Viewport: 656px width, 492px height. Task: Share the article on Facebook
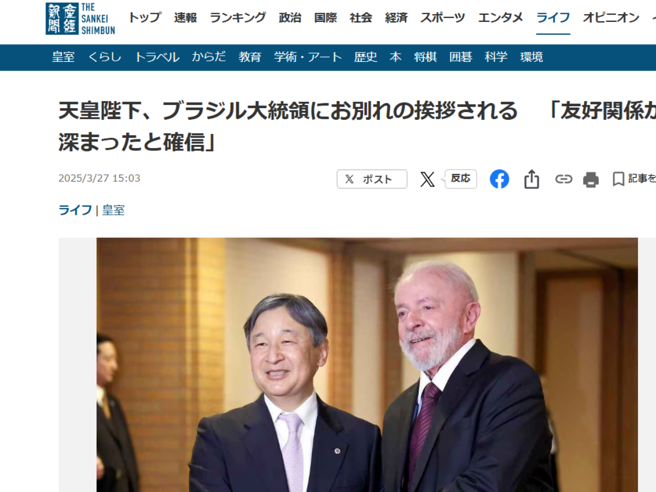[499, 179]
